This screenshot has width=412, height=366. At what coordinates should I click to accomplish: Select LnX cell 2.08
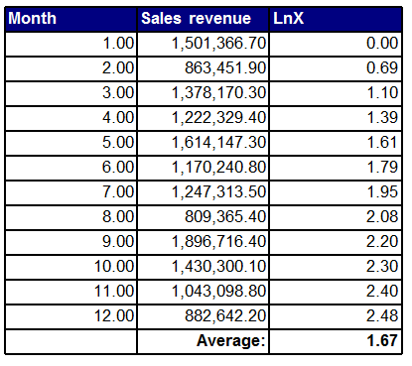pyautogui.click(x=336, y=217)
